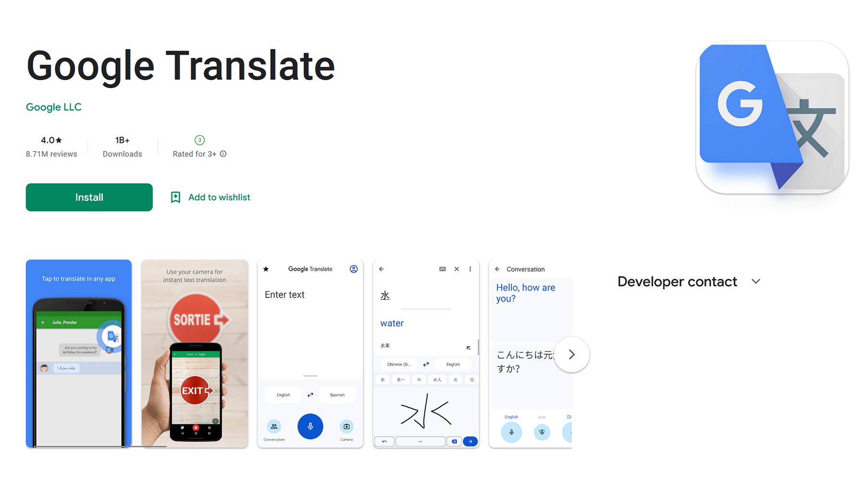Open the camera translation SORTIE screenshot
The image size is (865, 487).
[195, 353]
